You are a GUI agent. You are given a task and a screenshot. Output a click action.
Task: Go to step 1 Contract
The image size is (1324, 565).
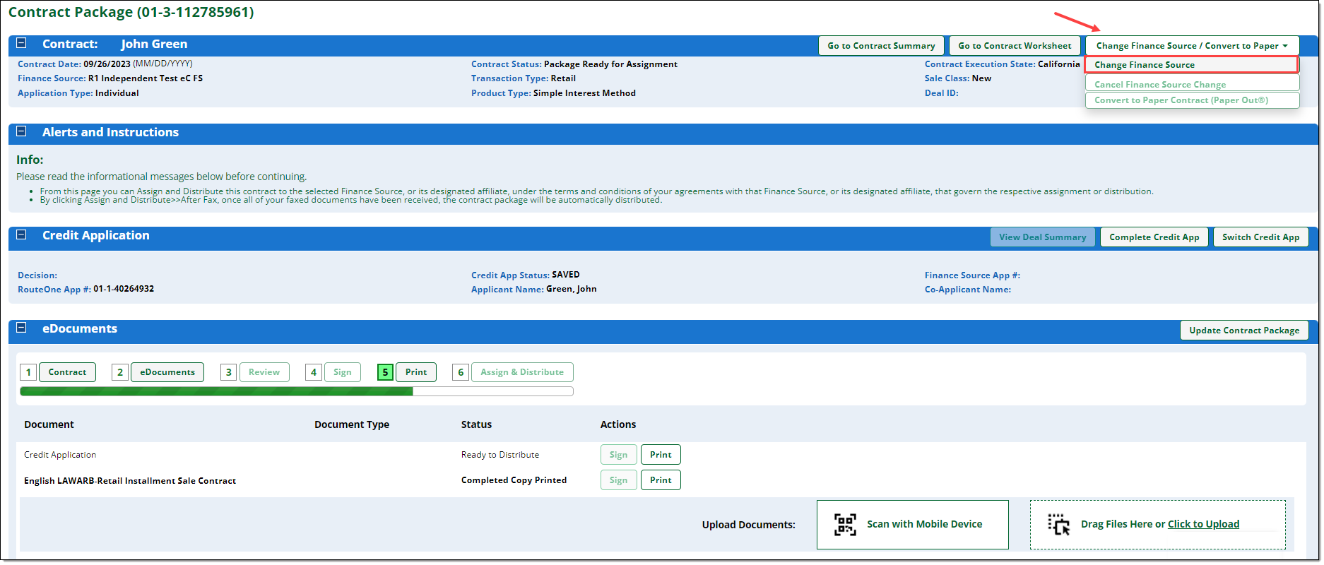click(x=67, y=372)
